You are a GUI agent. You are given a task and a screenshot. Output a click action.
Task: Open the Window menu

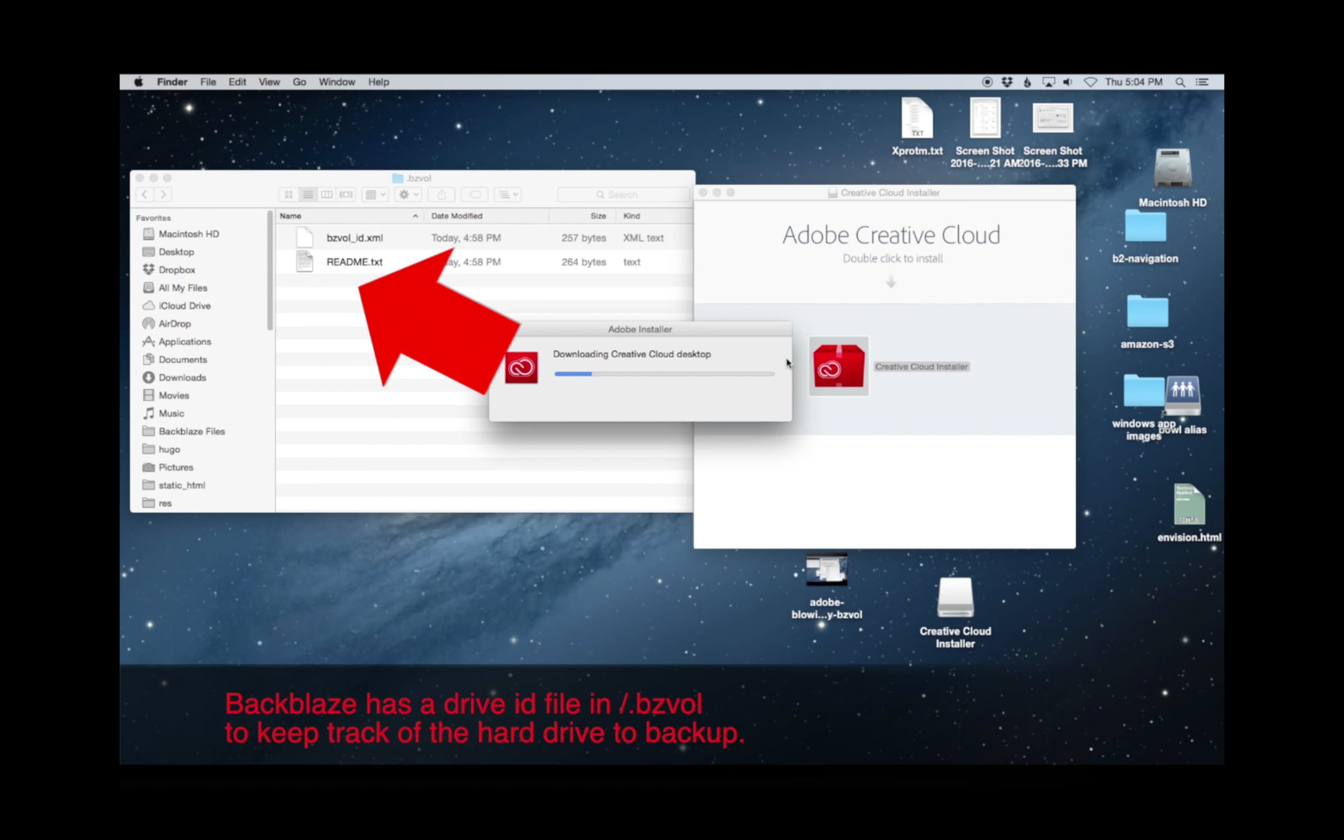coord(337,82)
